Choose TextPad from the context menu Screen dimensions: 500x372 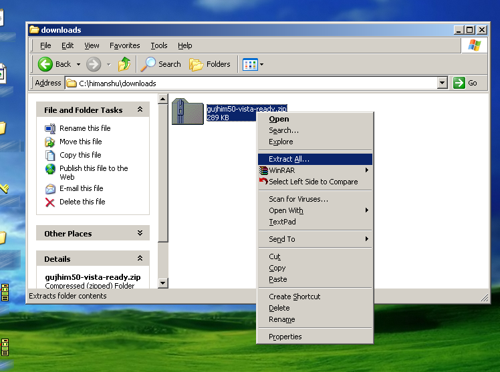(x=315, y=222)
